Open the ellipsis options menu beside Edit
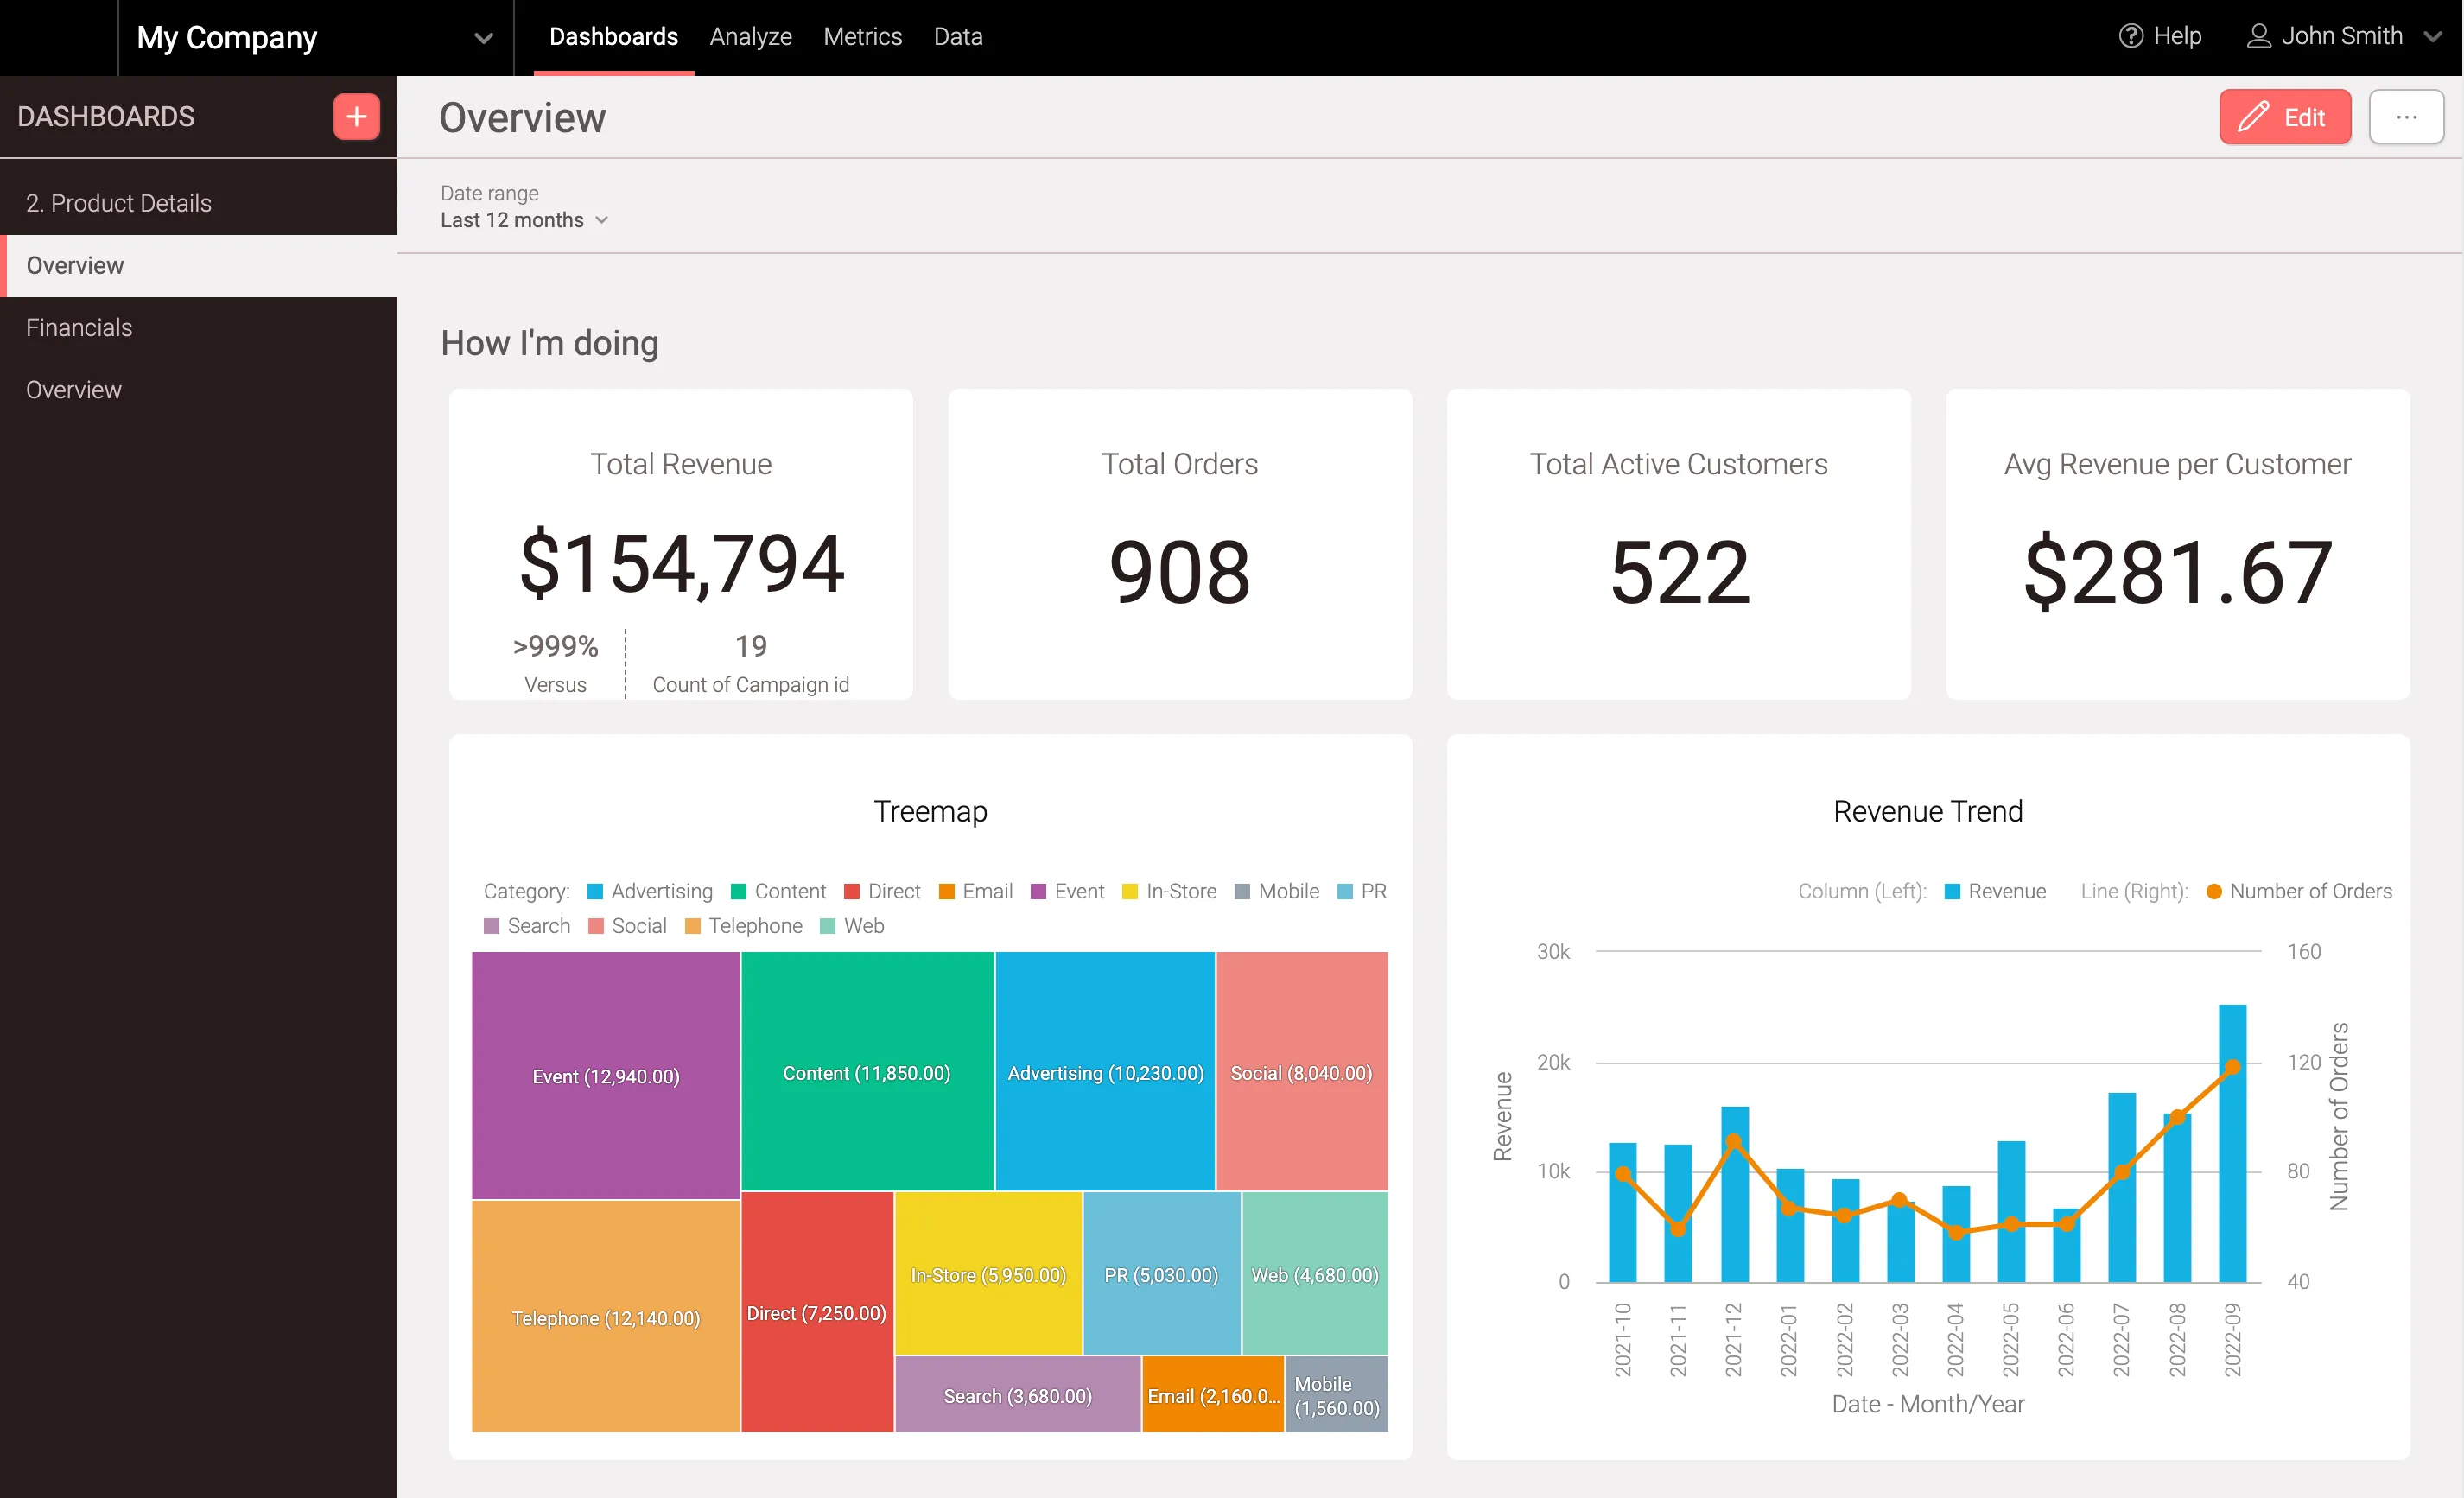The image size is (2464, 1498). point(2408,116)
